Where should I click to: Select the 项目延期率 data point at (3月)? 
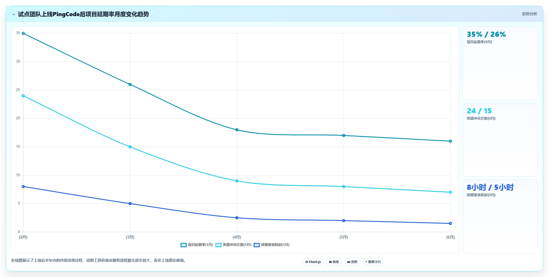tap(130, 85)
